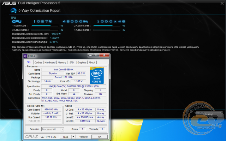This screenshot has height=141, width=226.
Task: Click the Ext. Model value 5E
Action: 74,94
